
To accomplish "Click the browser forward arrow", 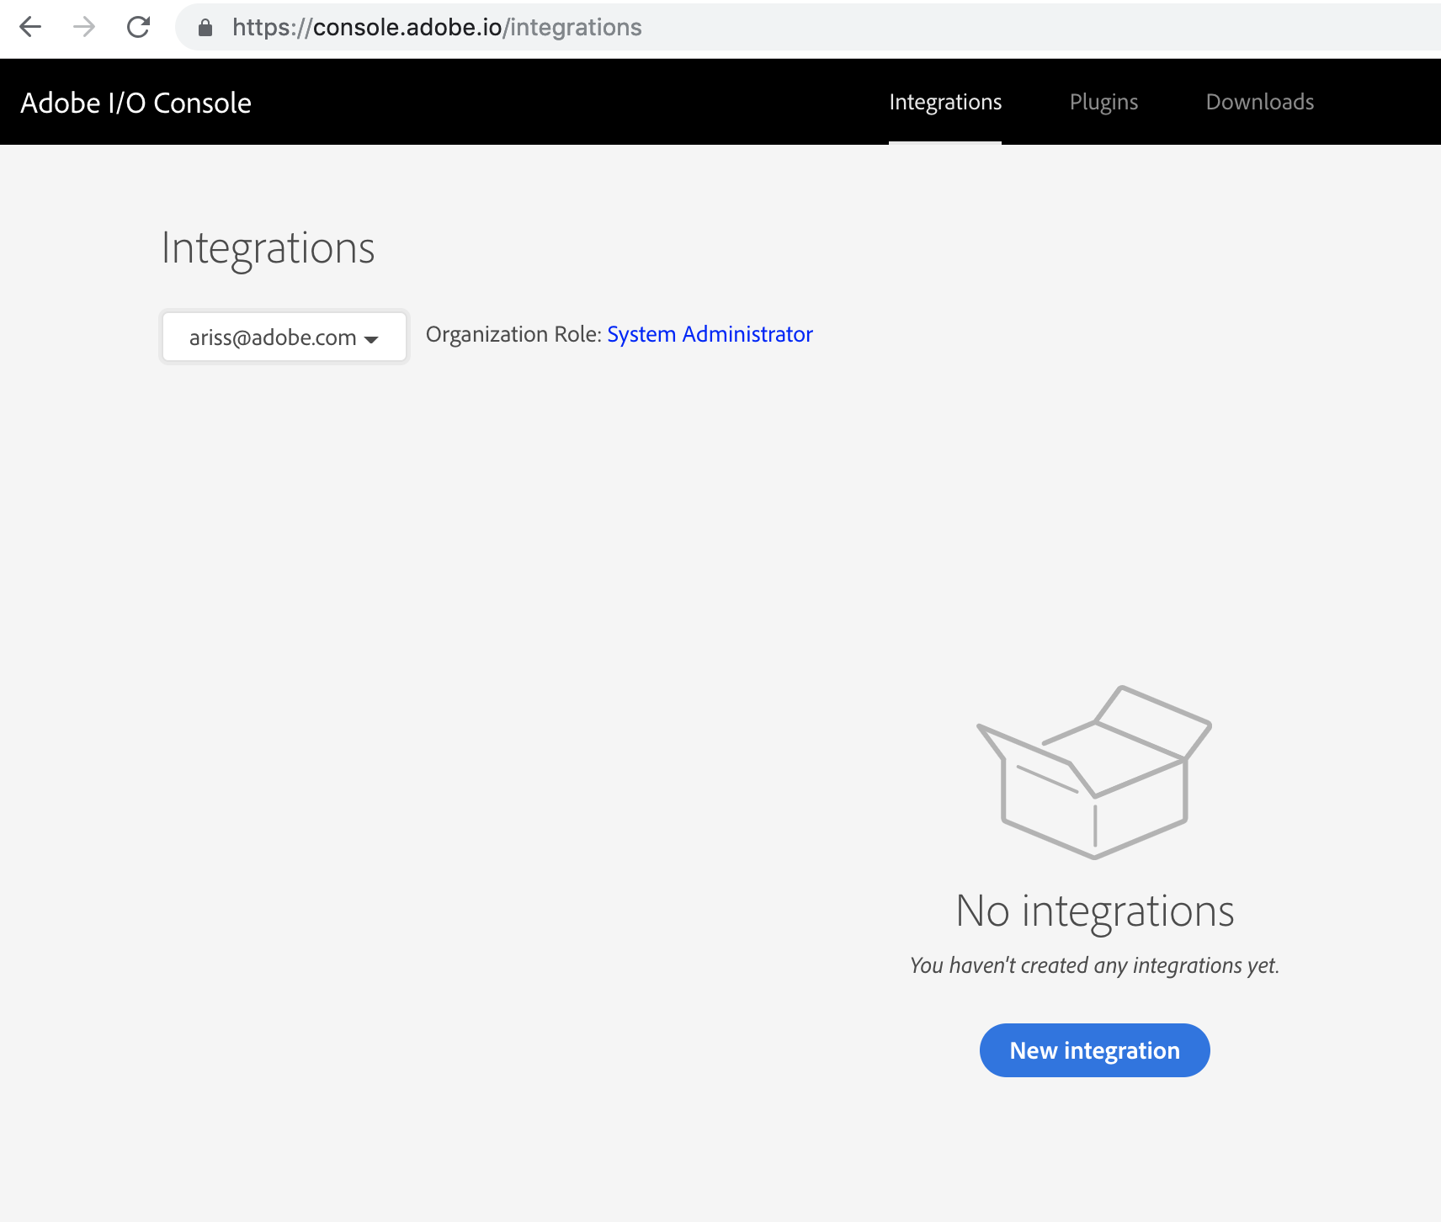I will click(x=84, y=27).
